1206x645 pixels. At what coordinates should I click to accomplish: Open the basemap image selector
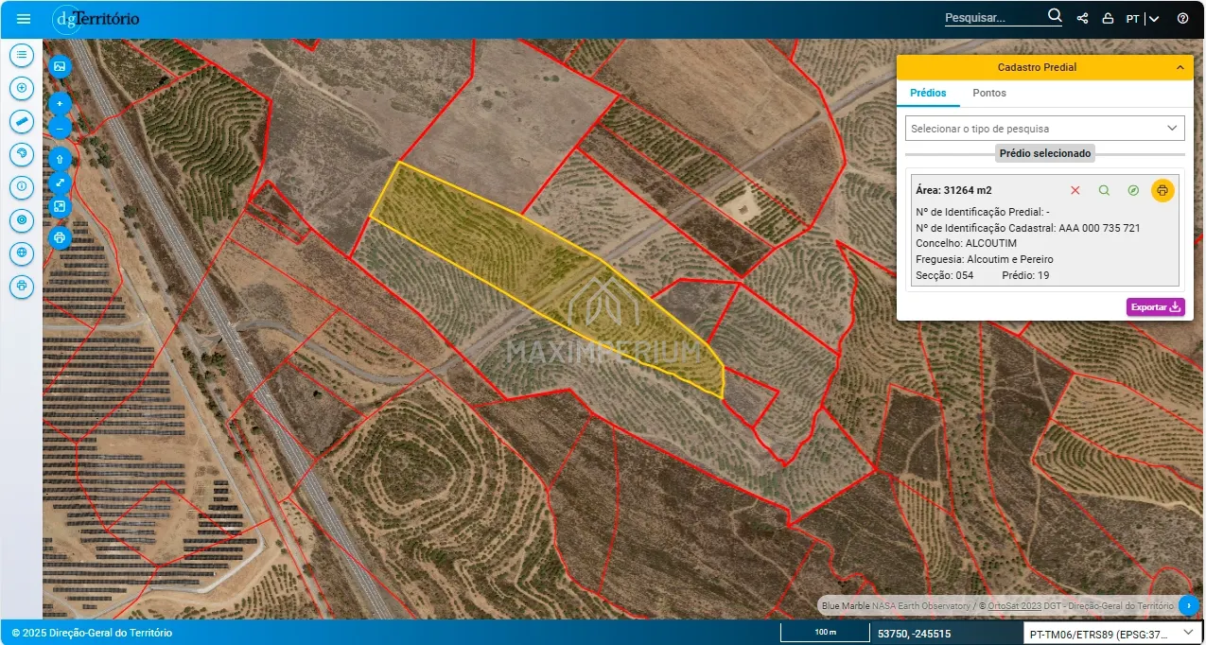point(60,66)
